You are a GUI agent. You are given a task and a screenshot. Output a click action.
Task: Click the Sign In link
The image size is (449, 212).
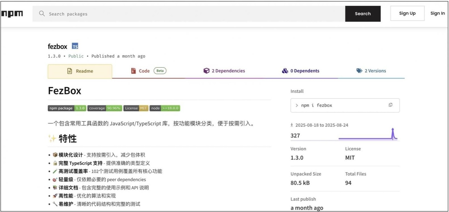coord(437,13)
